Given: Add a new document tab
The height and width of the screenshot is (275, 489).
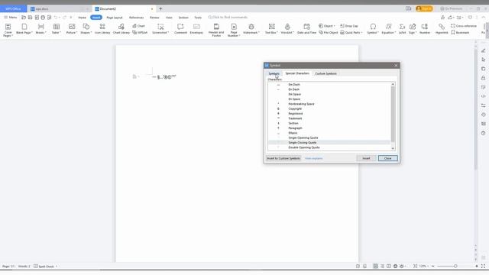Looking at the screenshot, I should [160, 8].
